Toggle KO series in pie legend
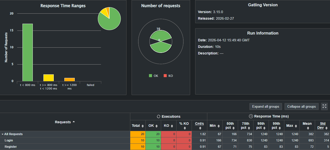The height and width of the screenshot is (150, 330). (x=168, y=76)
